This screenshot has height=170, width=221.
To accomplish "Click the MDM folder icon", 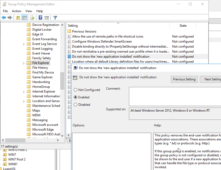I will (29, 115).
